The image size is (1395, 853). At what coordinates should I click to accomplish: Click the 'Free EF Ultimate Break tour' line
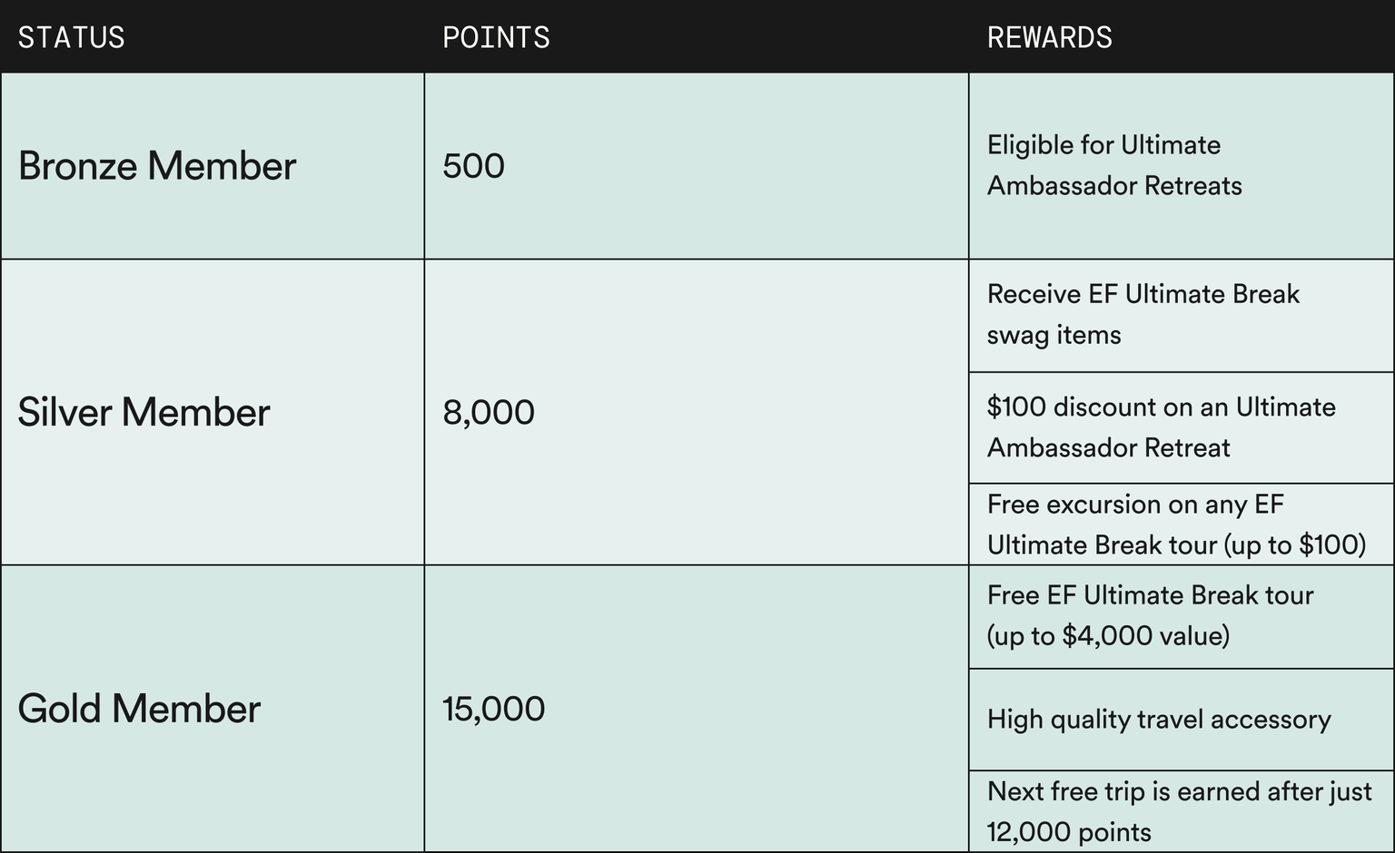1150,595
